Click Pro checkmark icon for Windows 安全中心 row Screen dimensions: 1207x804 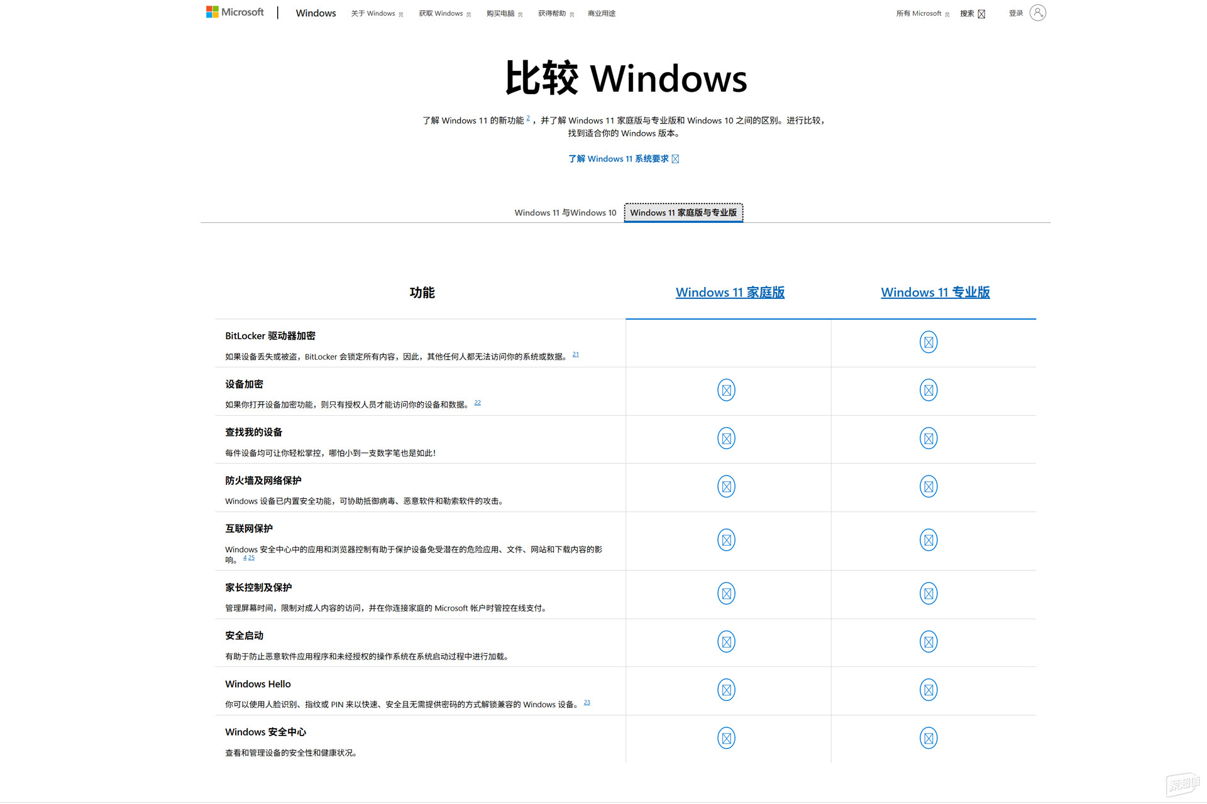tap(929, 738)
